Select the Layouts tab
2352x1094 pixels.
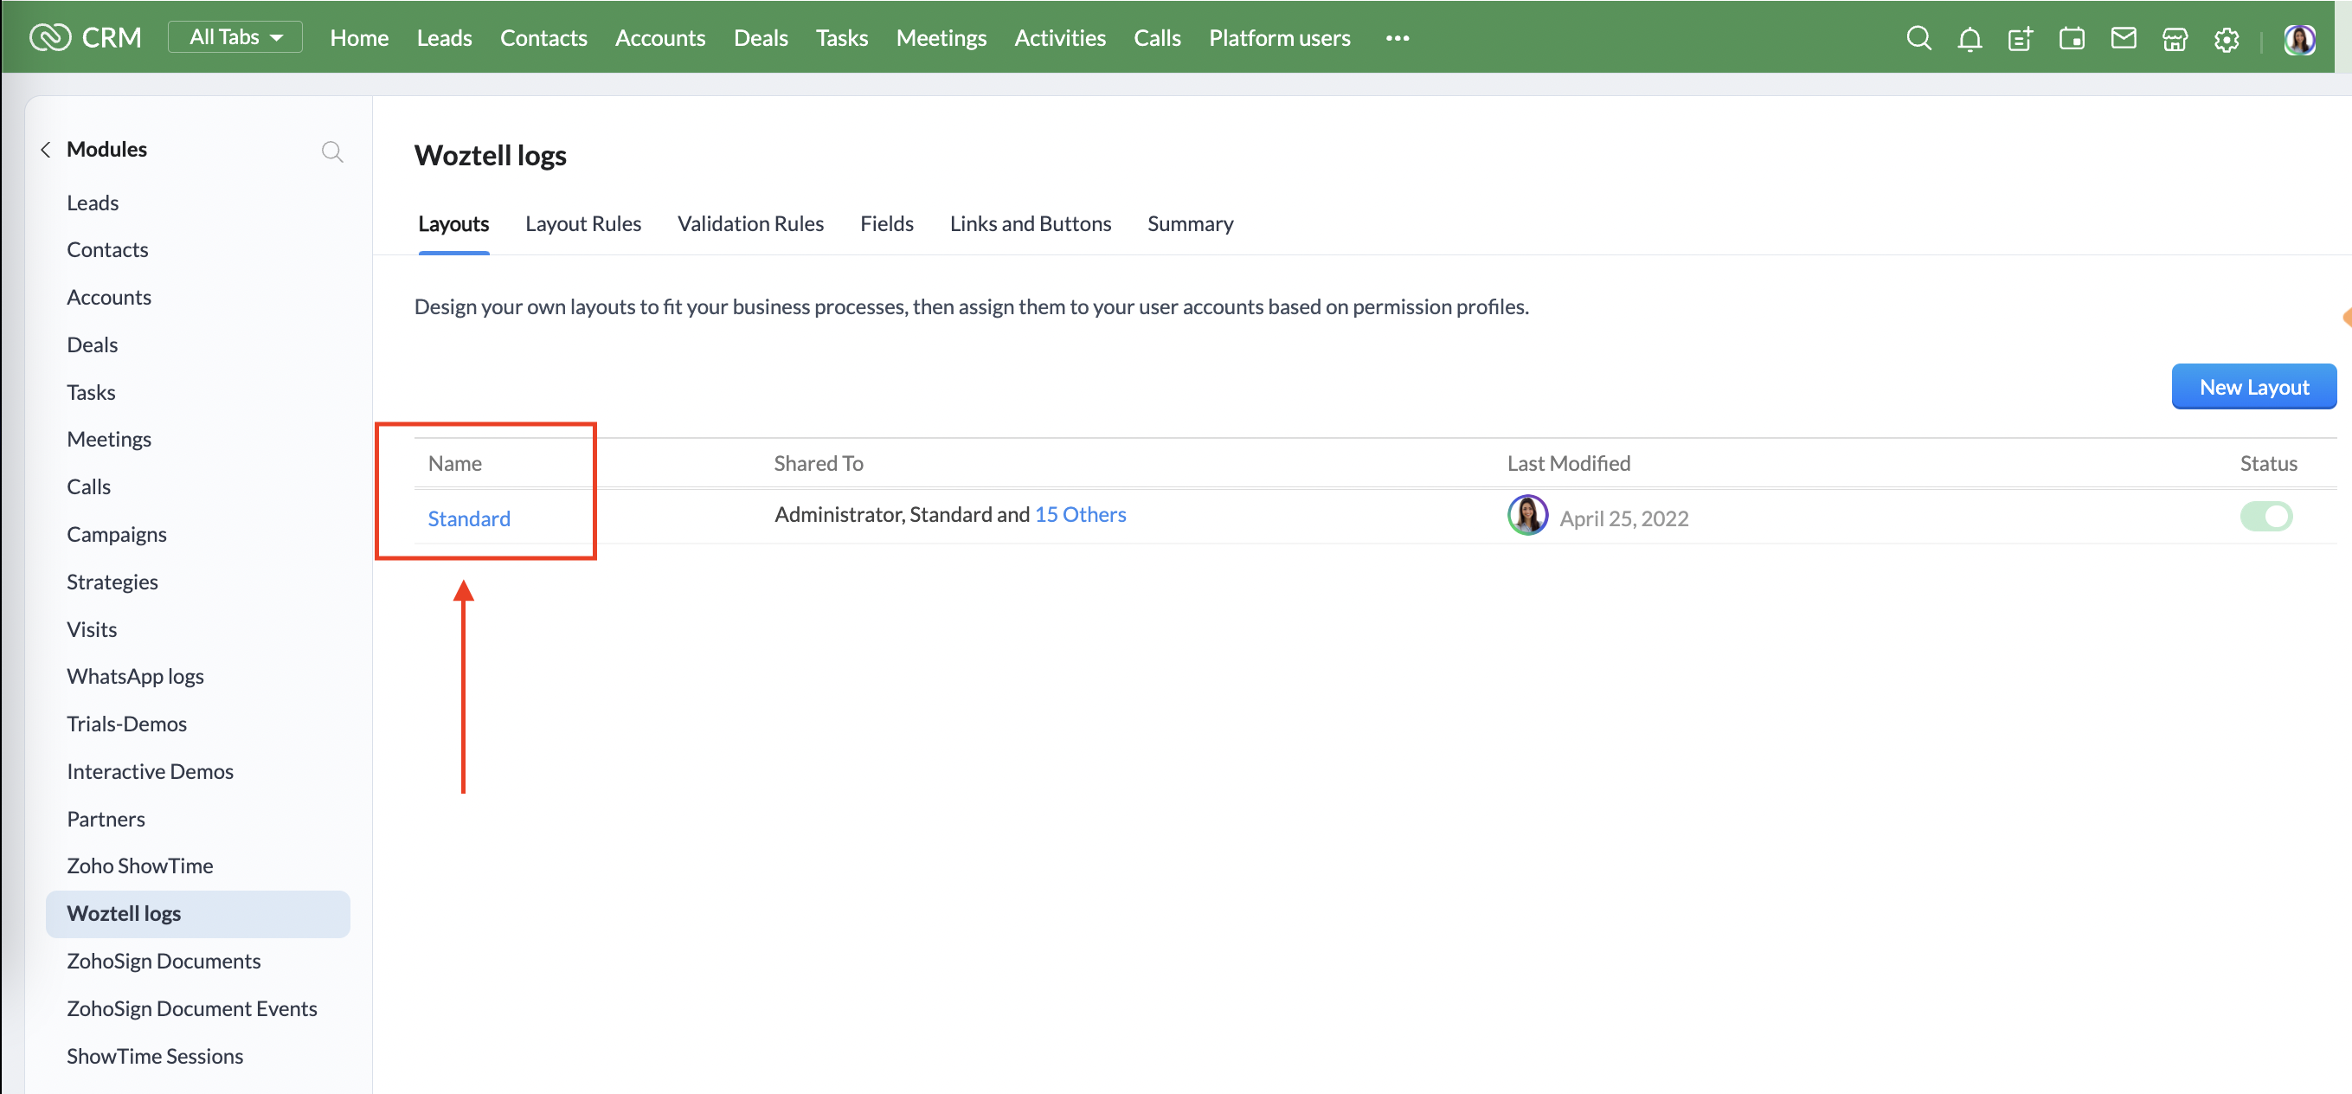coord(453,223)
